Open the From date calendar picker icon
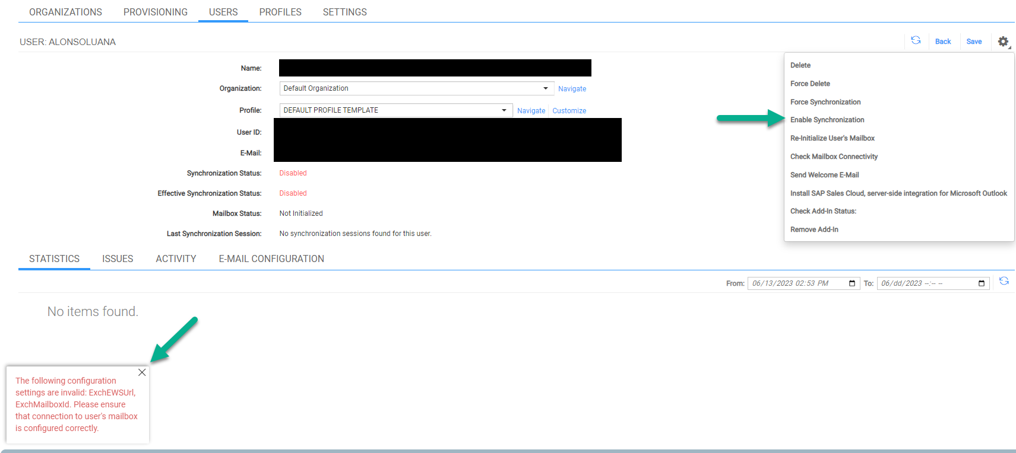 click(x=852, y=283)
